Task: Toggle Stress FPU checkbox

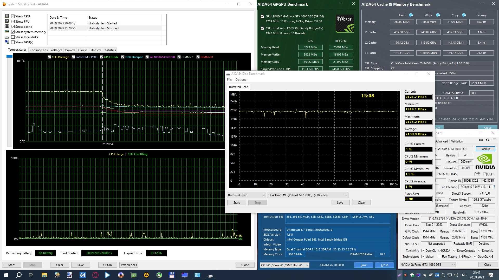Action: (x=13, y=21)
